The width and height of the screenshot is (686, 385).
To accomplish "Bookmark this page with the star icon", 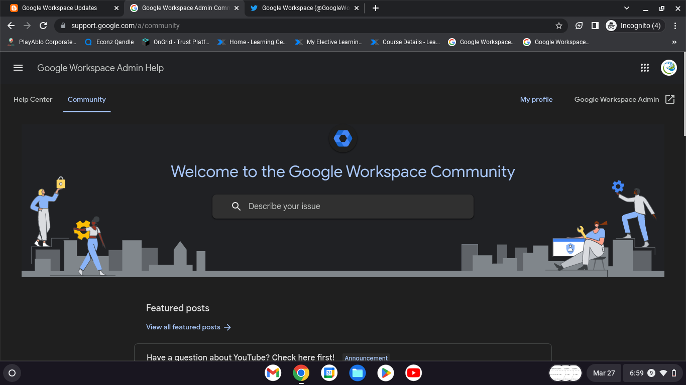I will pos(558,26).
